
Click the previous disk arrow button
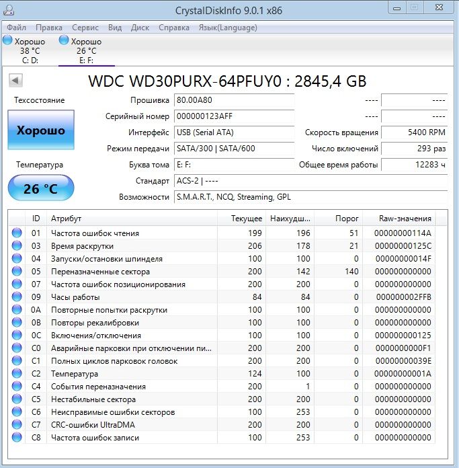click(15, 80)
